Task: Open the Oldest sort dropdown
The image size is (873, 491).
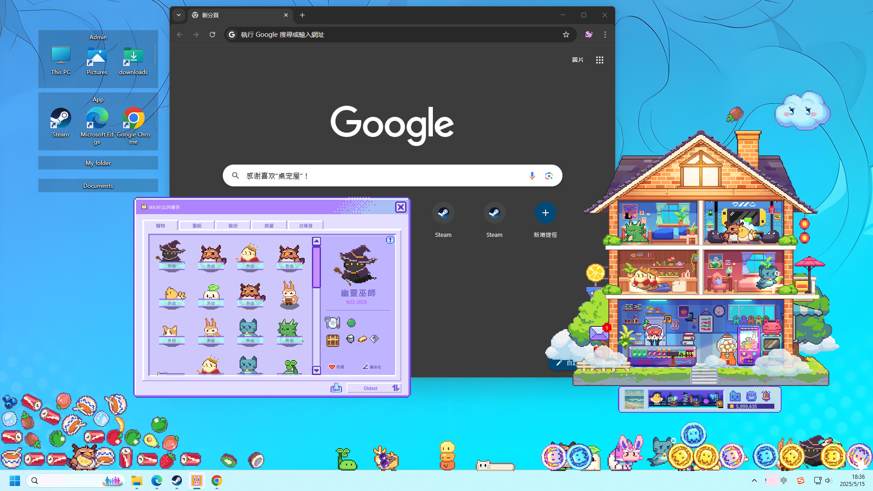Action: pos(371,388)
